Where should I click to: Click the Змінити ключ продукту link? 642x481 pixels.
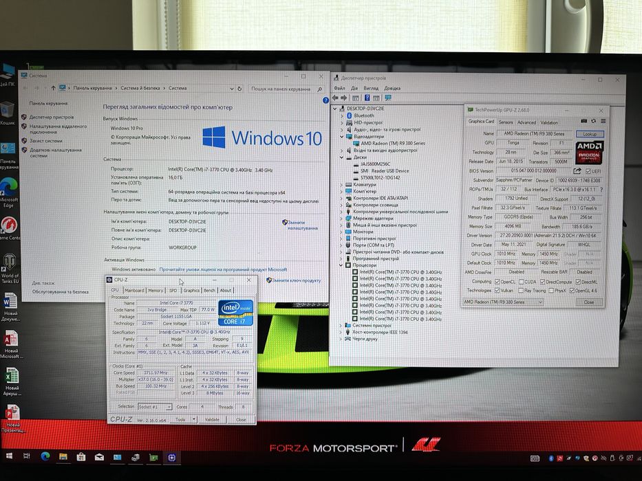pyautogui.click(x=297, y=280)
